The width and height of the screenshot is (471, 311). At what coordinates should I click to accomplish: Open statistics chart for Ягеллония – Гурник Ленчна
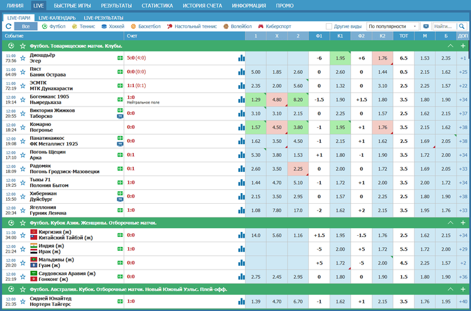coord(241,210)
